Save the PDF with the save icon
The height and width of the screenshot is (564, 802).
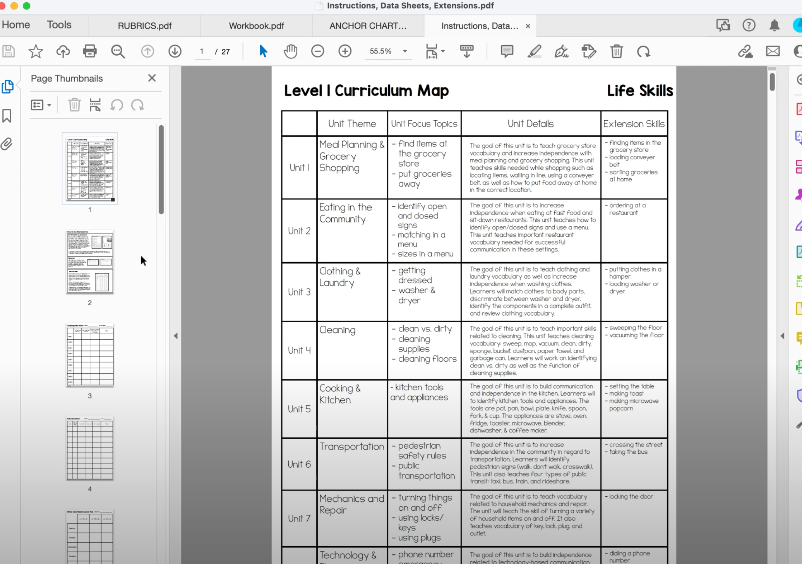point(8,51)
